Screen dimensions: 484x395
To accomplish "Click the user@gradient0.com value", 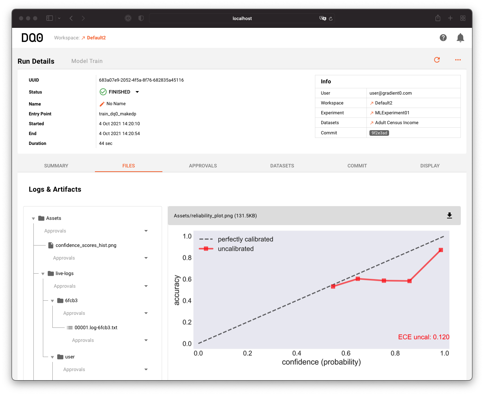I will coord(391,93).
